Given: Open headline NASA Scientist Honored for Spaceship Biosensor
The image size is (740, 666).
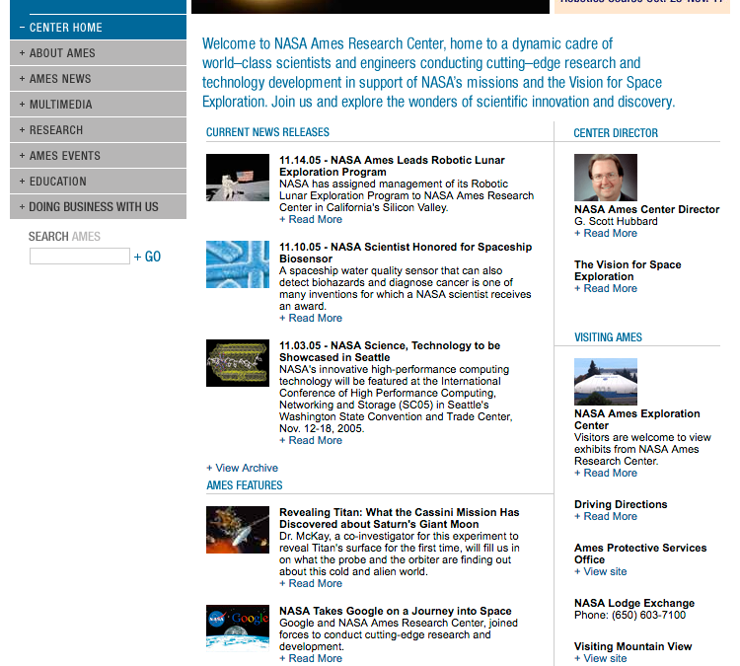Looking at the screenshot, I should tap(406, 253).
